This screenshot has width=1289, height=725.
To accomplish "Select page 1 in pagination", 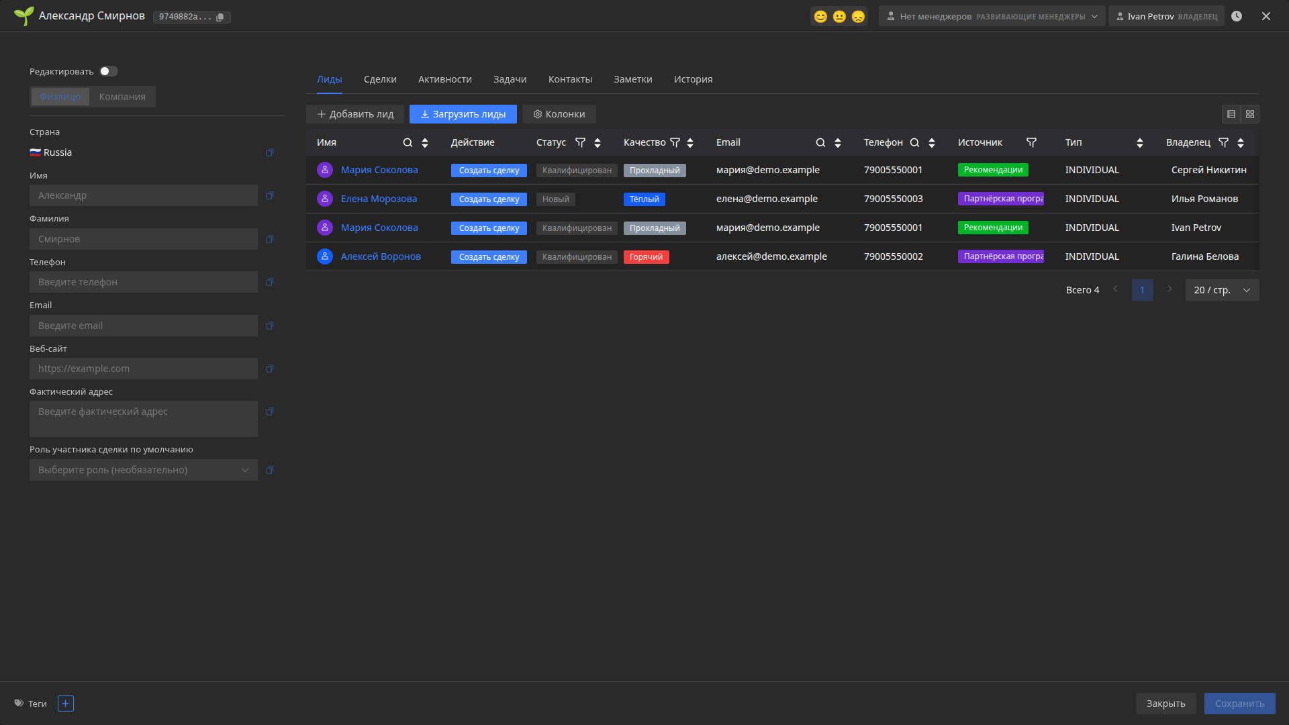I will [x=1142, y=290].
